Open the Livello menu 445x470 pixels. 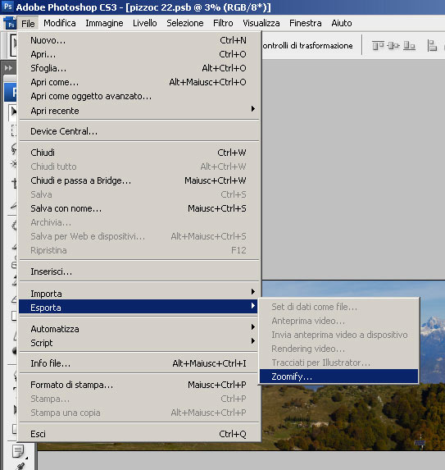(144, 23)
